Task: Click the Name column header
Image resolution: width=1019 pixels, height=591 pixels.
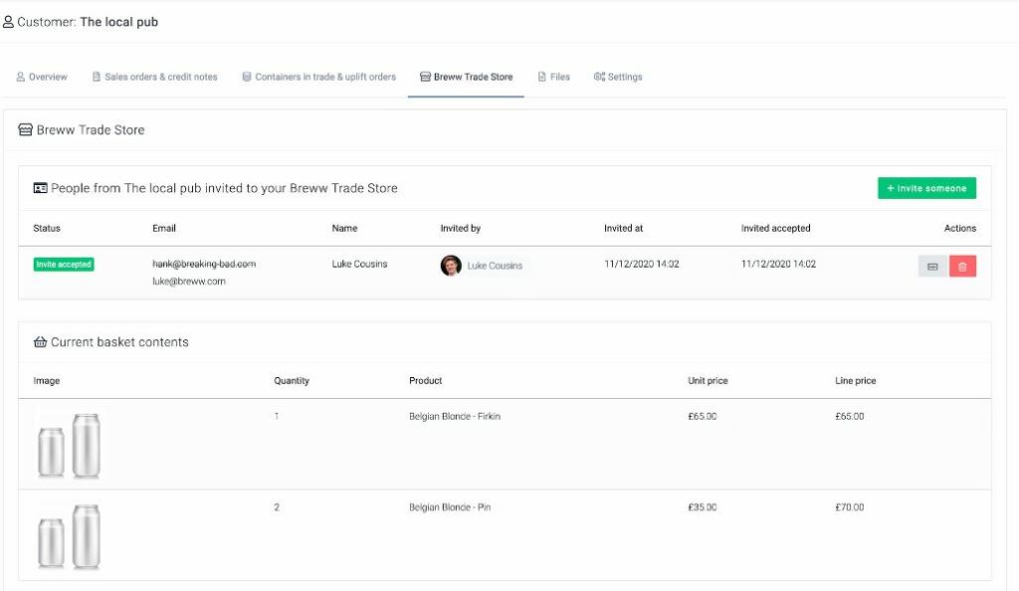Action: pos(344,228)
